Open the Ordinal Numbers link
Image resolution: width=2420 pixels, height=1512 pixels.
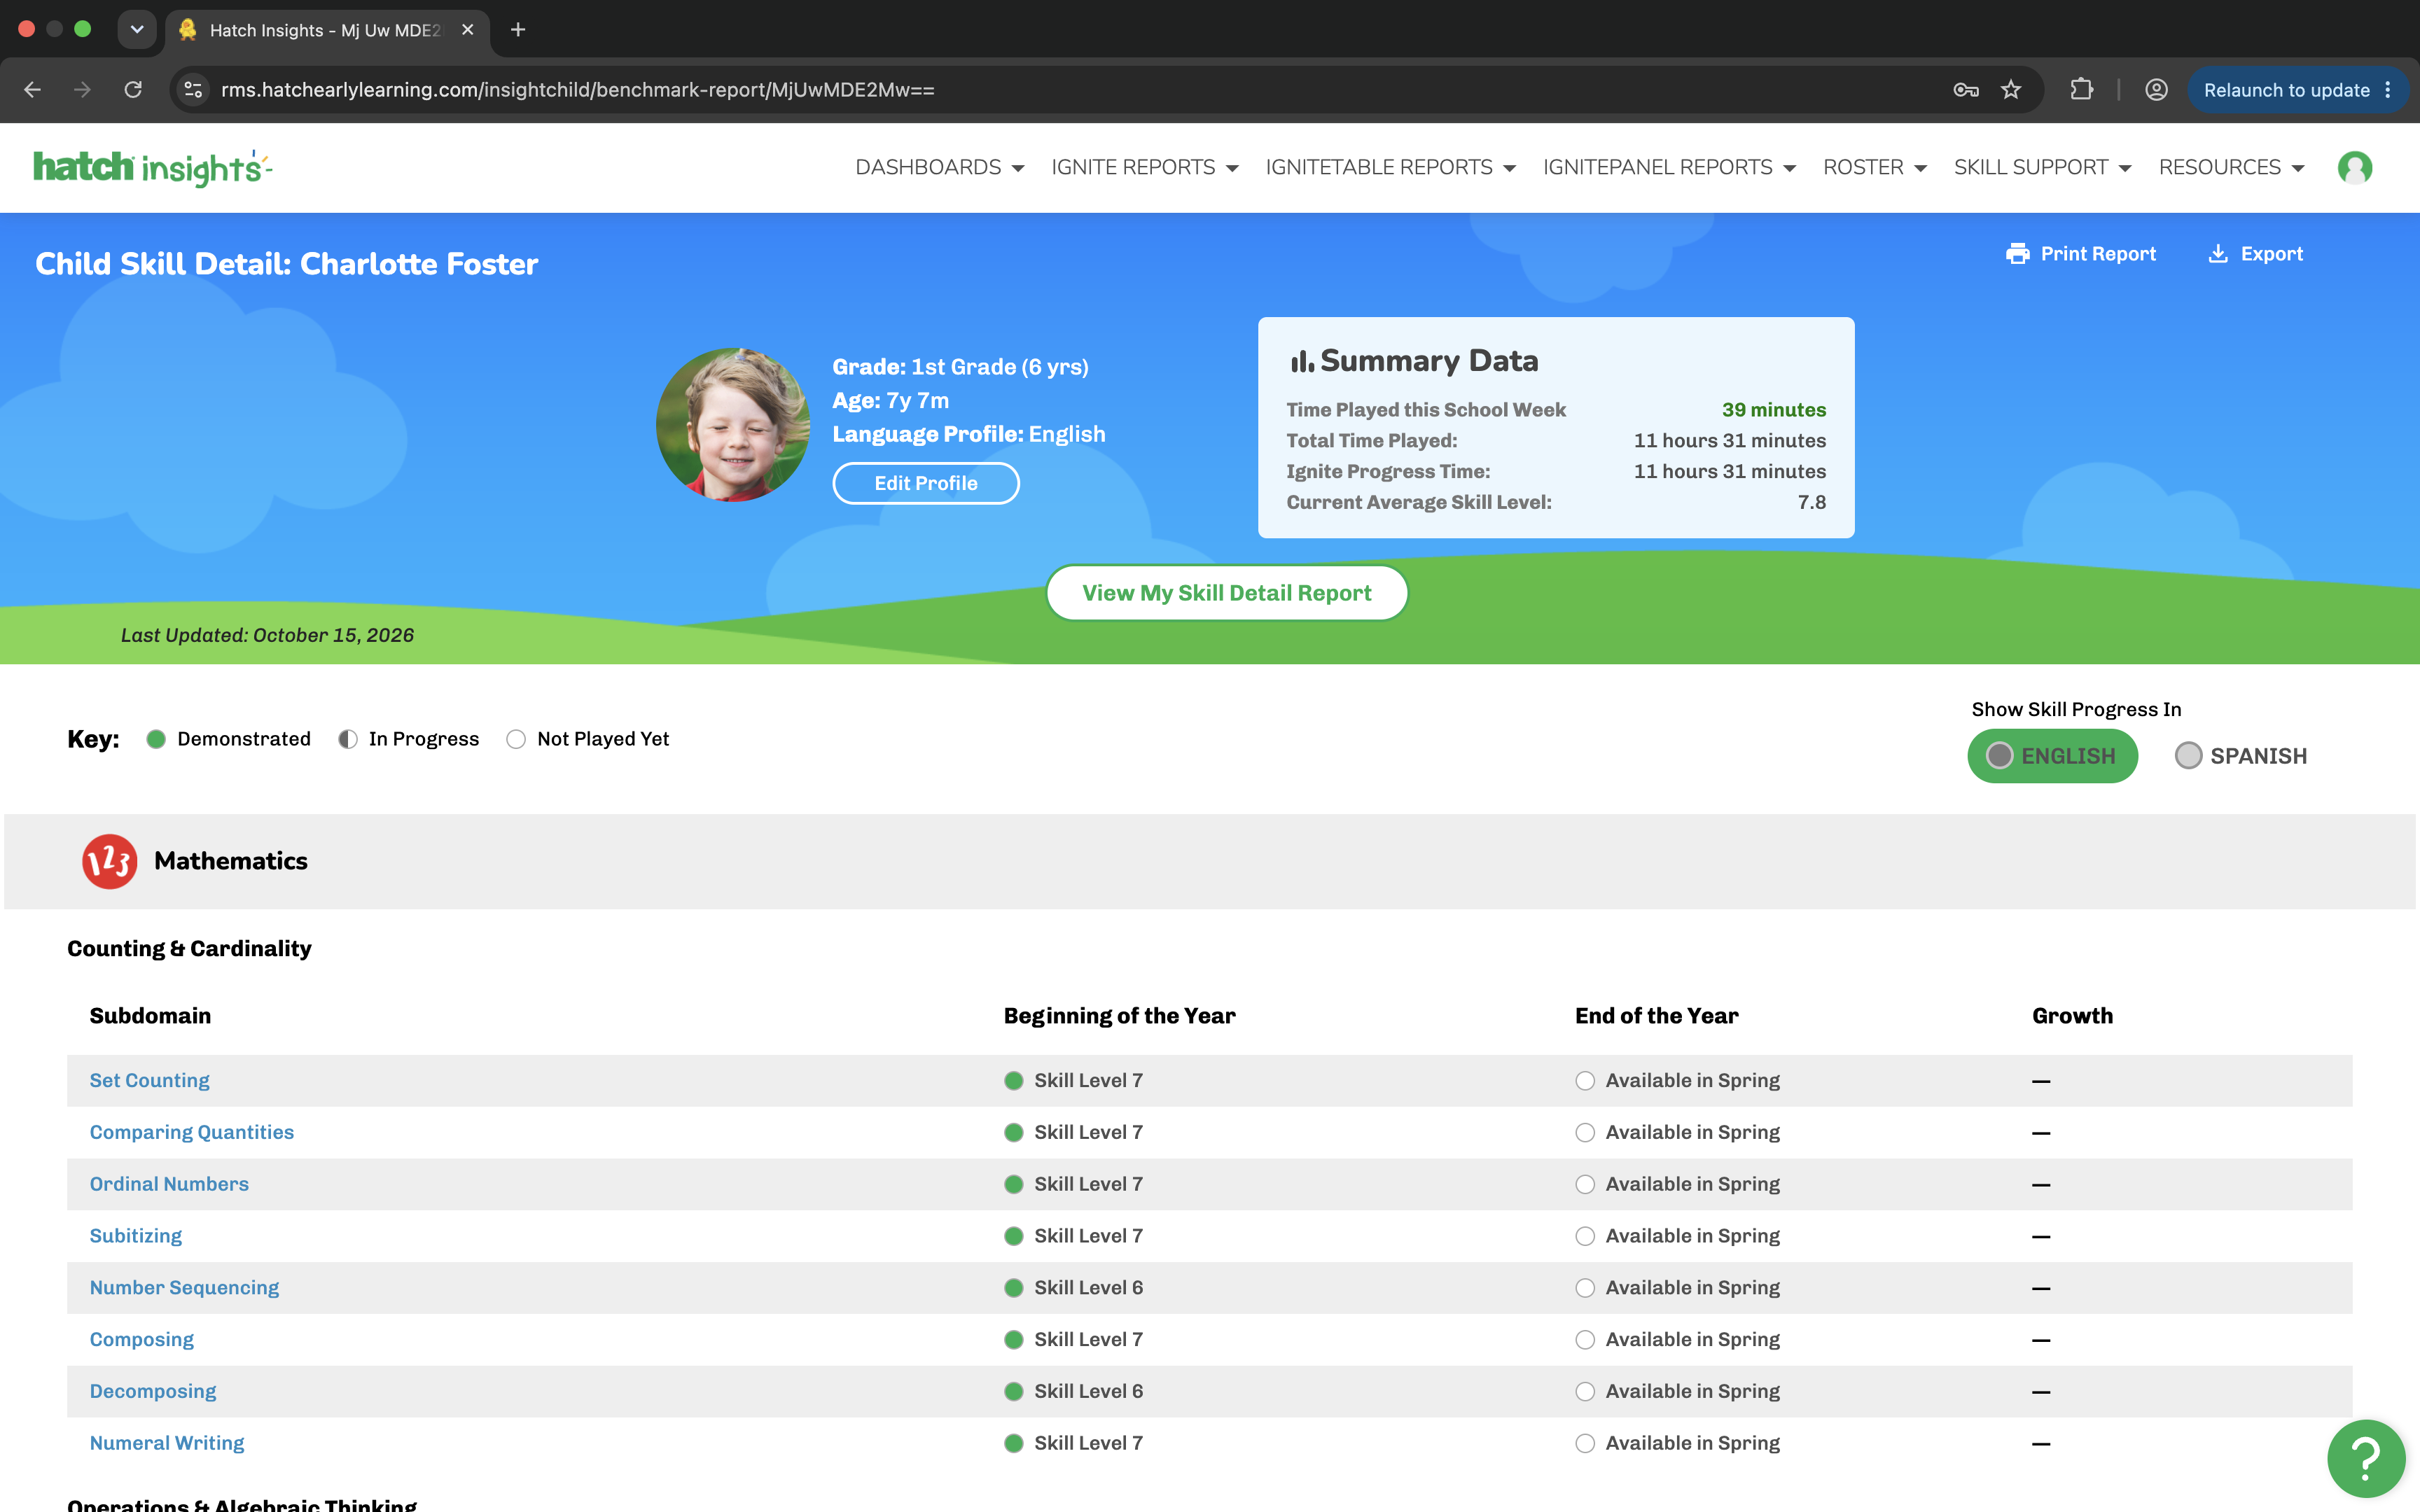(x=169, y=1184)
